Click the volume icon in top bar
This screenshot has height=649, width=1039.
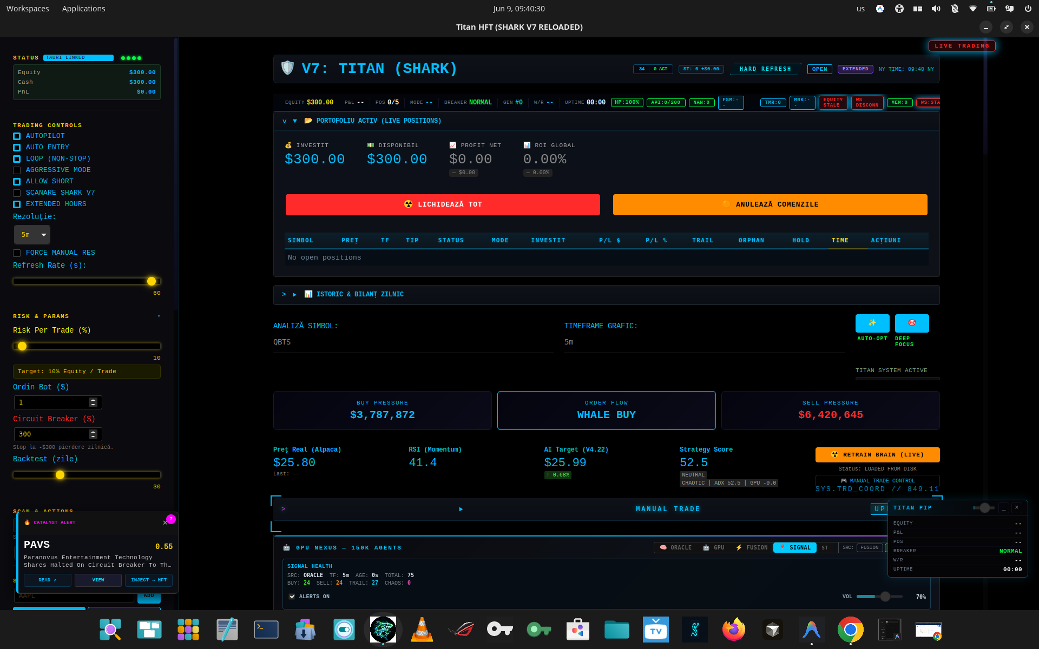(936, 9)
